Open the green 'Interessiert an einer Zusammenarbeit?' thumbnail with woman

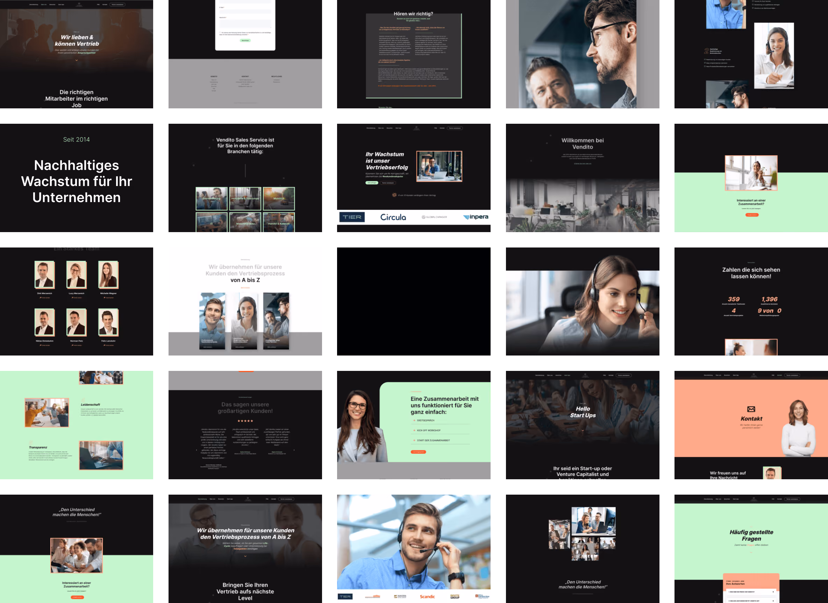(x=751, y=178)
